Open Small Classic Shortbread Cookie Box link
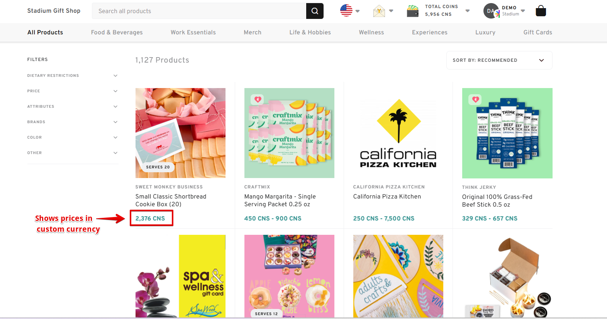607x319 pixels. [171, 200]
